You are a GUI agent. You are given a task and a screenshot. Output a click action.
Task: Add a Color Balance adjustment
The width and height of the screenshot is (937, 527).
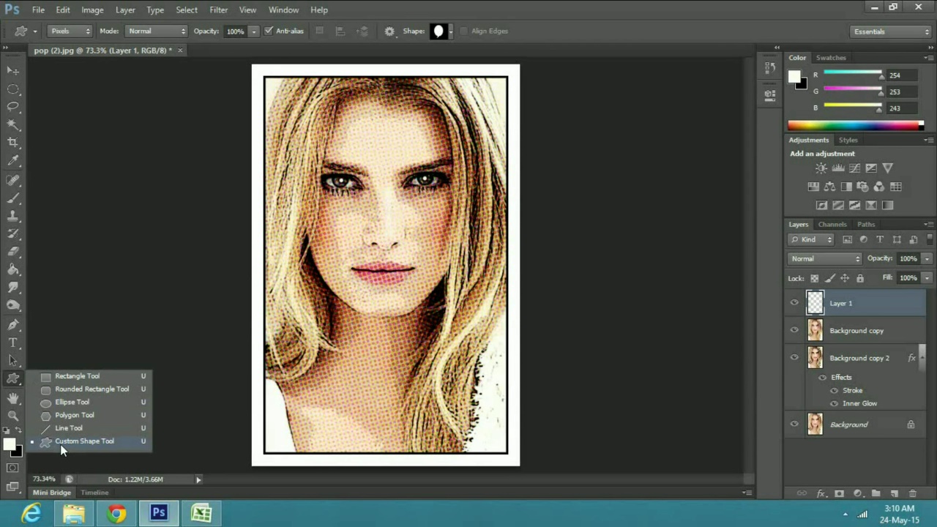point(829,187)
